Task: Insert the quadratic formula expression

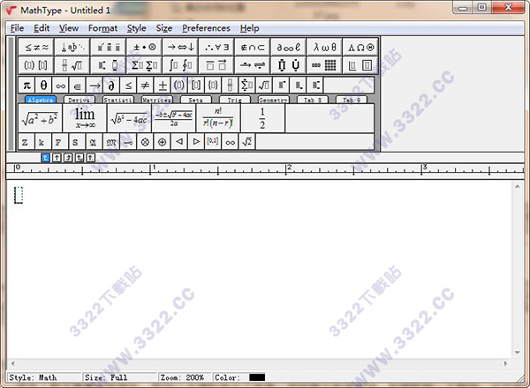Action: 174,118
